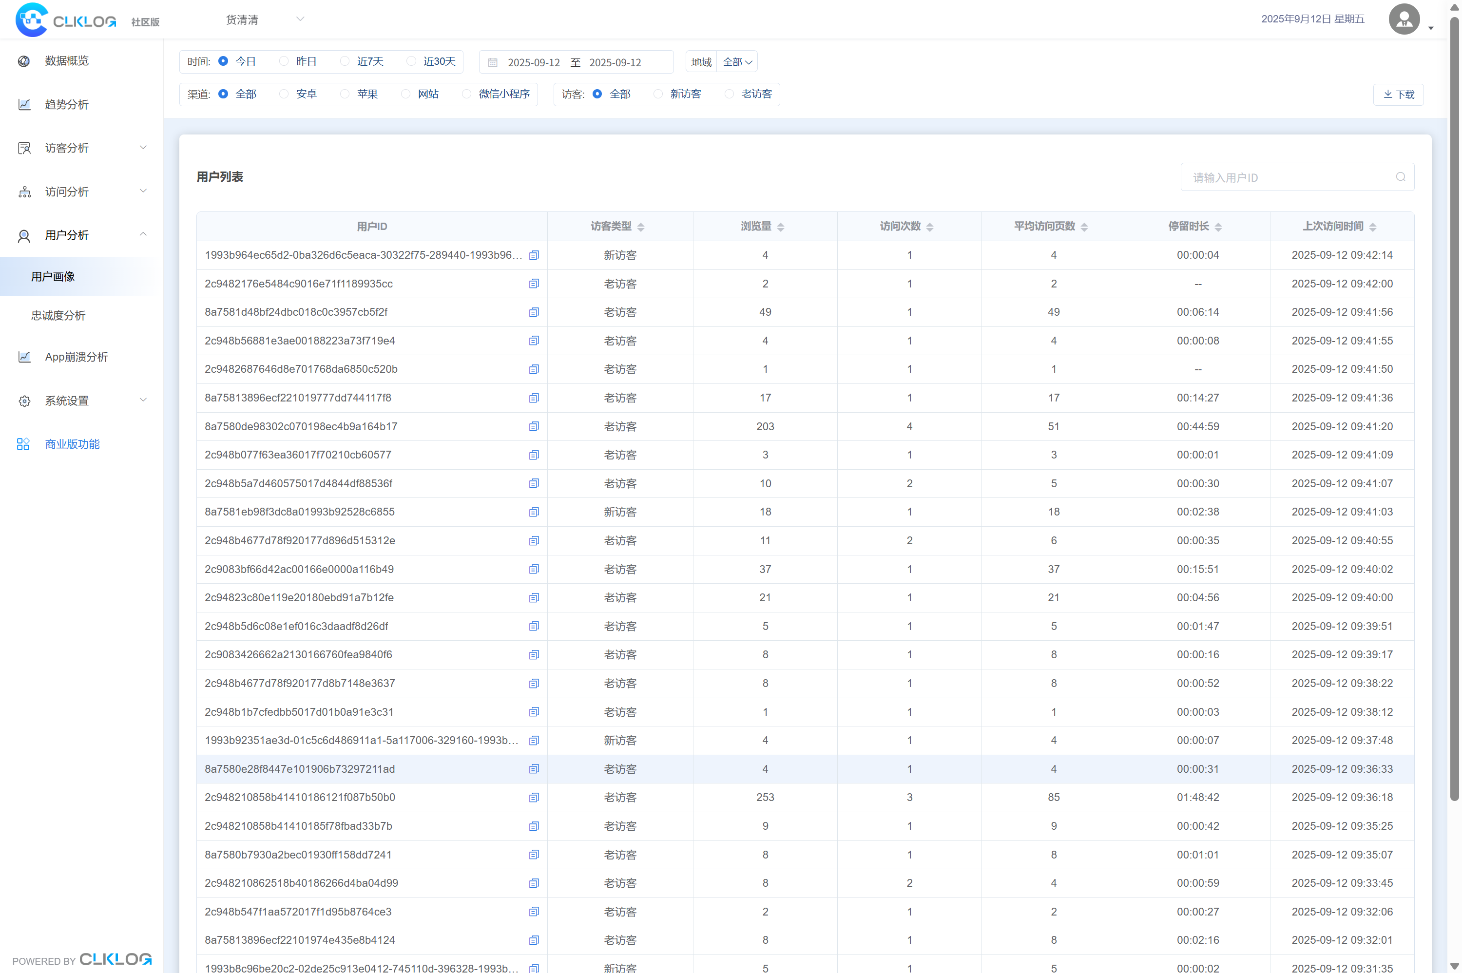The width and height of the screenshot is (1462, 973).
Task: Open 地域 全部 dropdown
Action: [736, 62]
